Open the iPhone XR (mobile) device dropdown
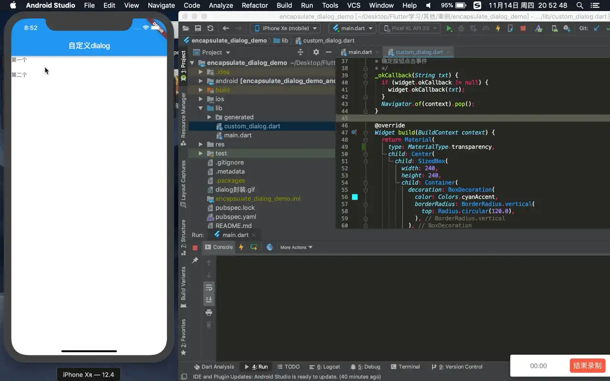Image resolution: width=610 pixels, height=381 pixels. click(286, 28)
